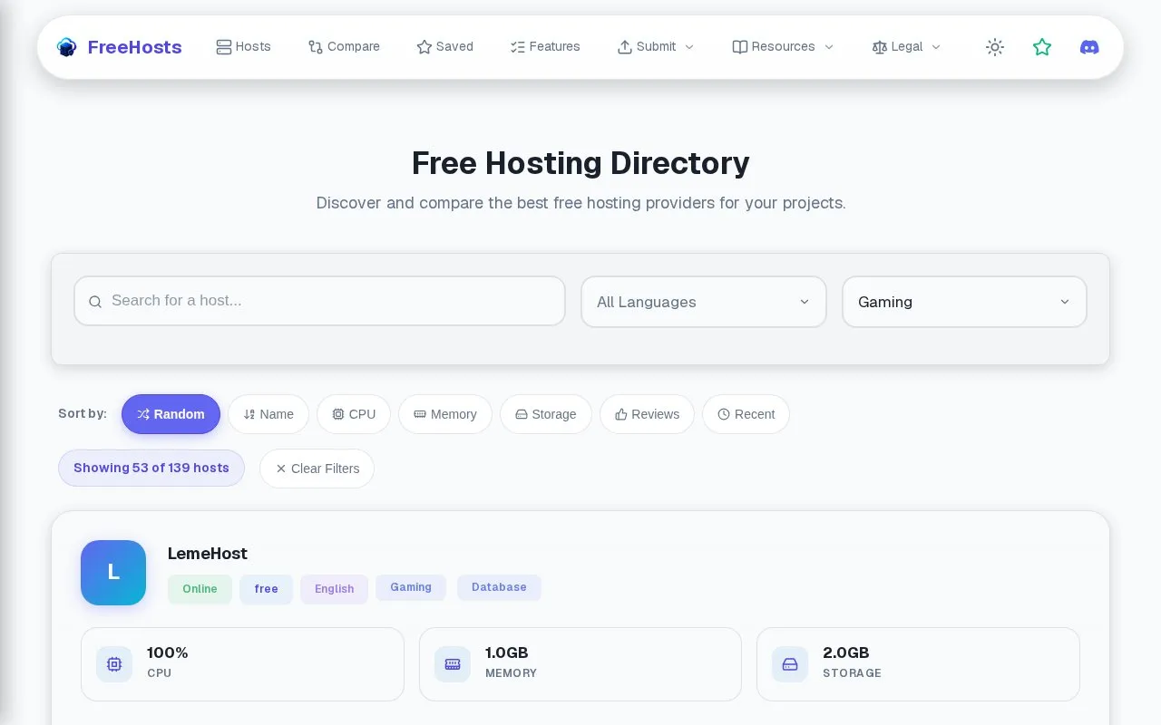Click the FreeHosts logo icon

(x=67, y=47)
